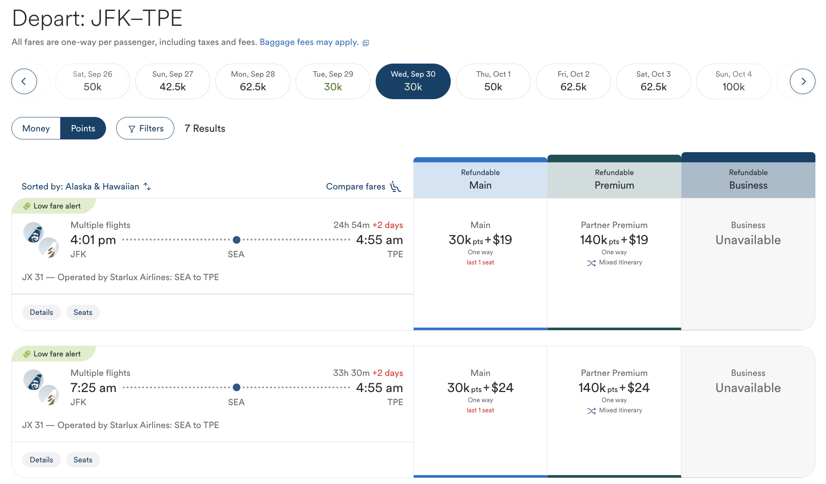This screenshot has height=484, width=826.
Task: Click the 7 Results text
Action: 205,128
